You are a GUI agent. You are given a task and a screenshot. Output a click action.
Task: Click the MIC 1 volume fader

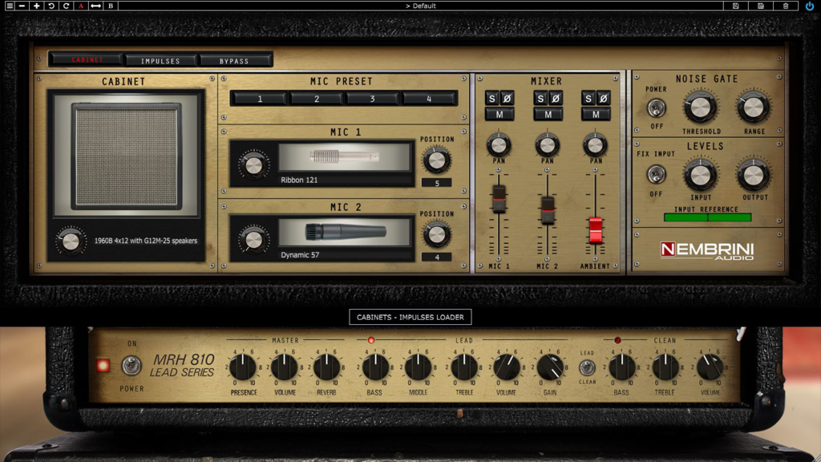tap(499, 199)
